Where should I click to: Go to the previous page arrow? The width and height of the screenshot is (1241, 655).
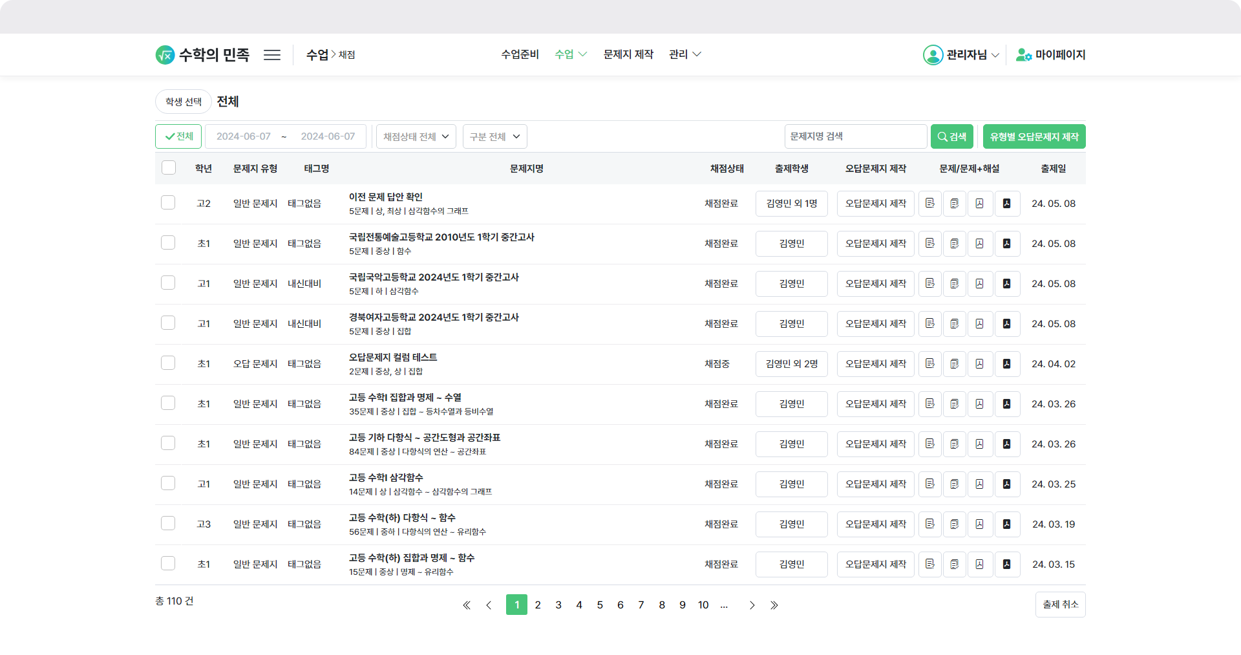tap(489, 605)
